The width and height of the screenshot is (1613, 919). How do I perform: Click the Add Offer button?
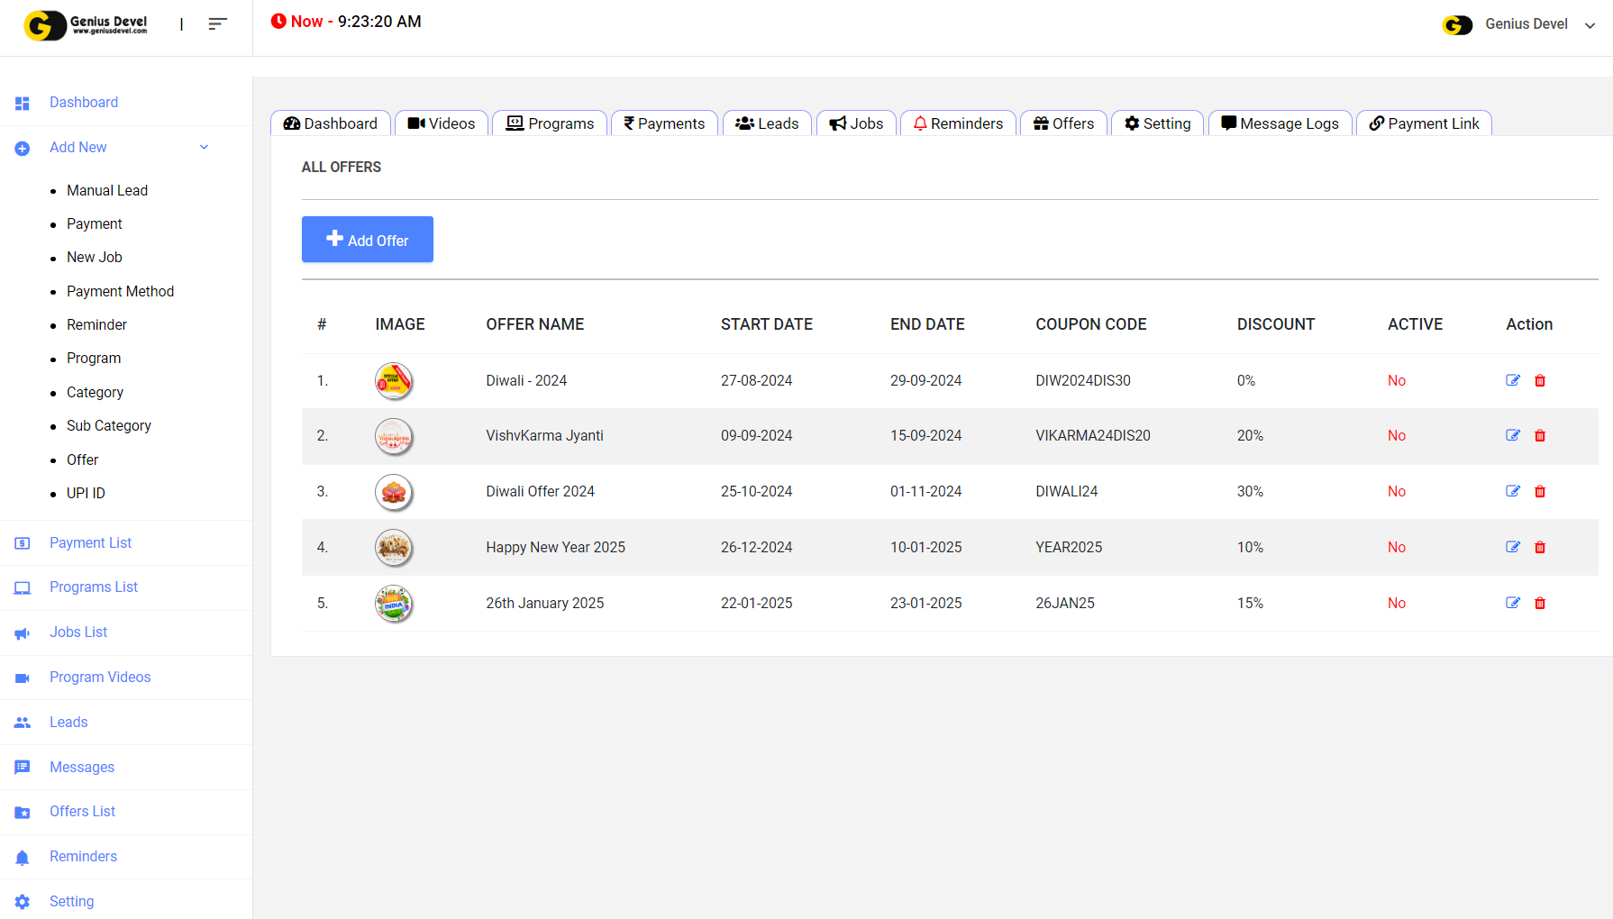368,240
